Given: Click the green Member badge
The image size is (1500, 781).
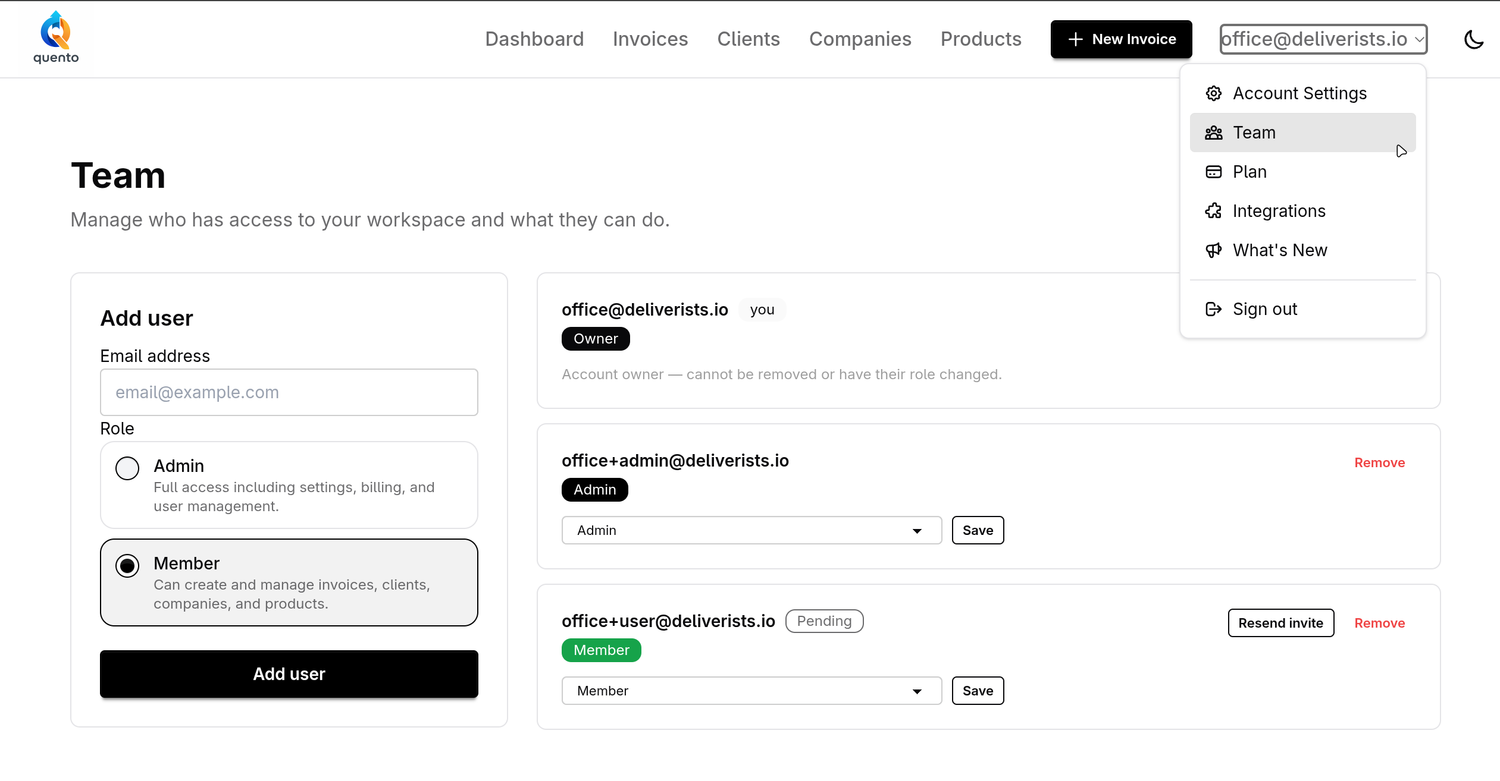Looking at the screenshot, I should pos(601,650).
